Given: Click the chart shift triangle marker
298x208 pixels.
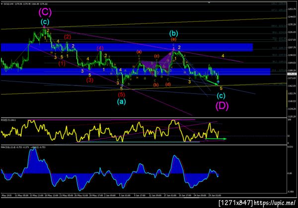Looking at the screenshot, I should point(209,2).
